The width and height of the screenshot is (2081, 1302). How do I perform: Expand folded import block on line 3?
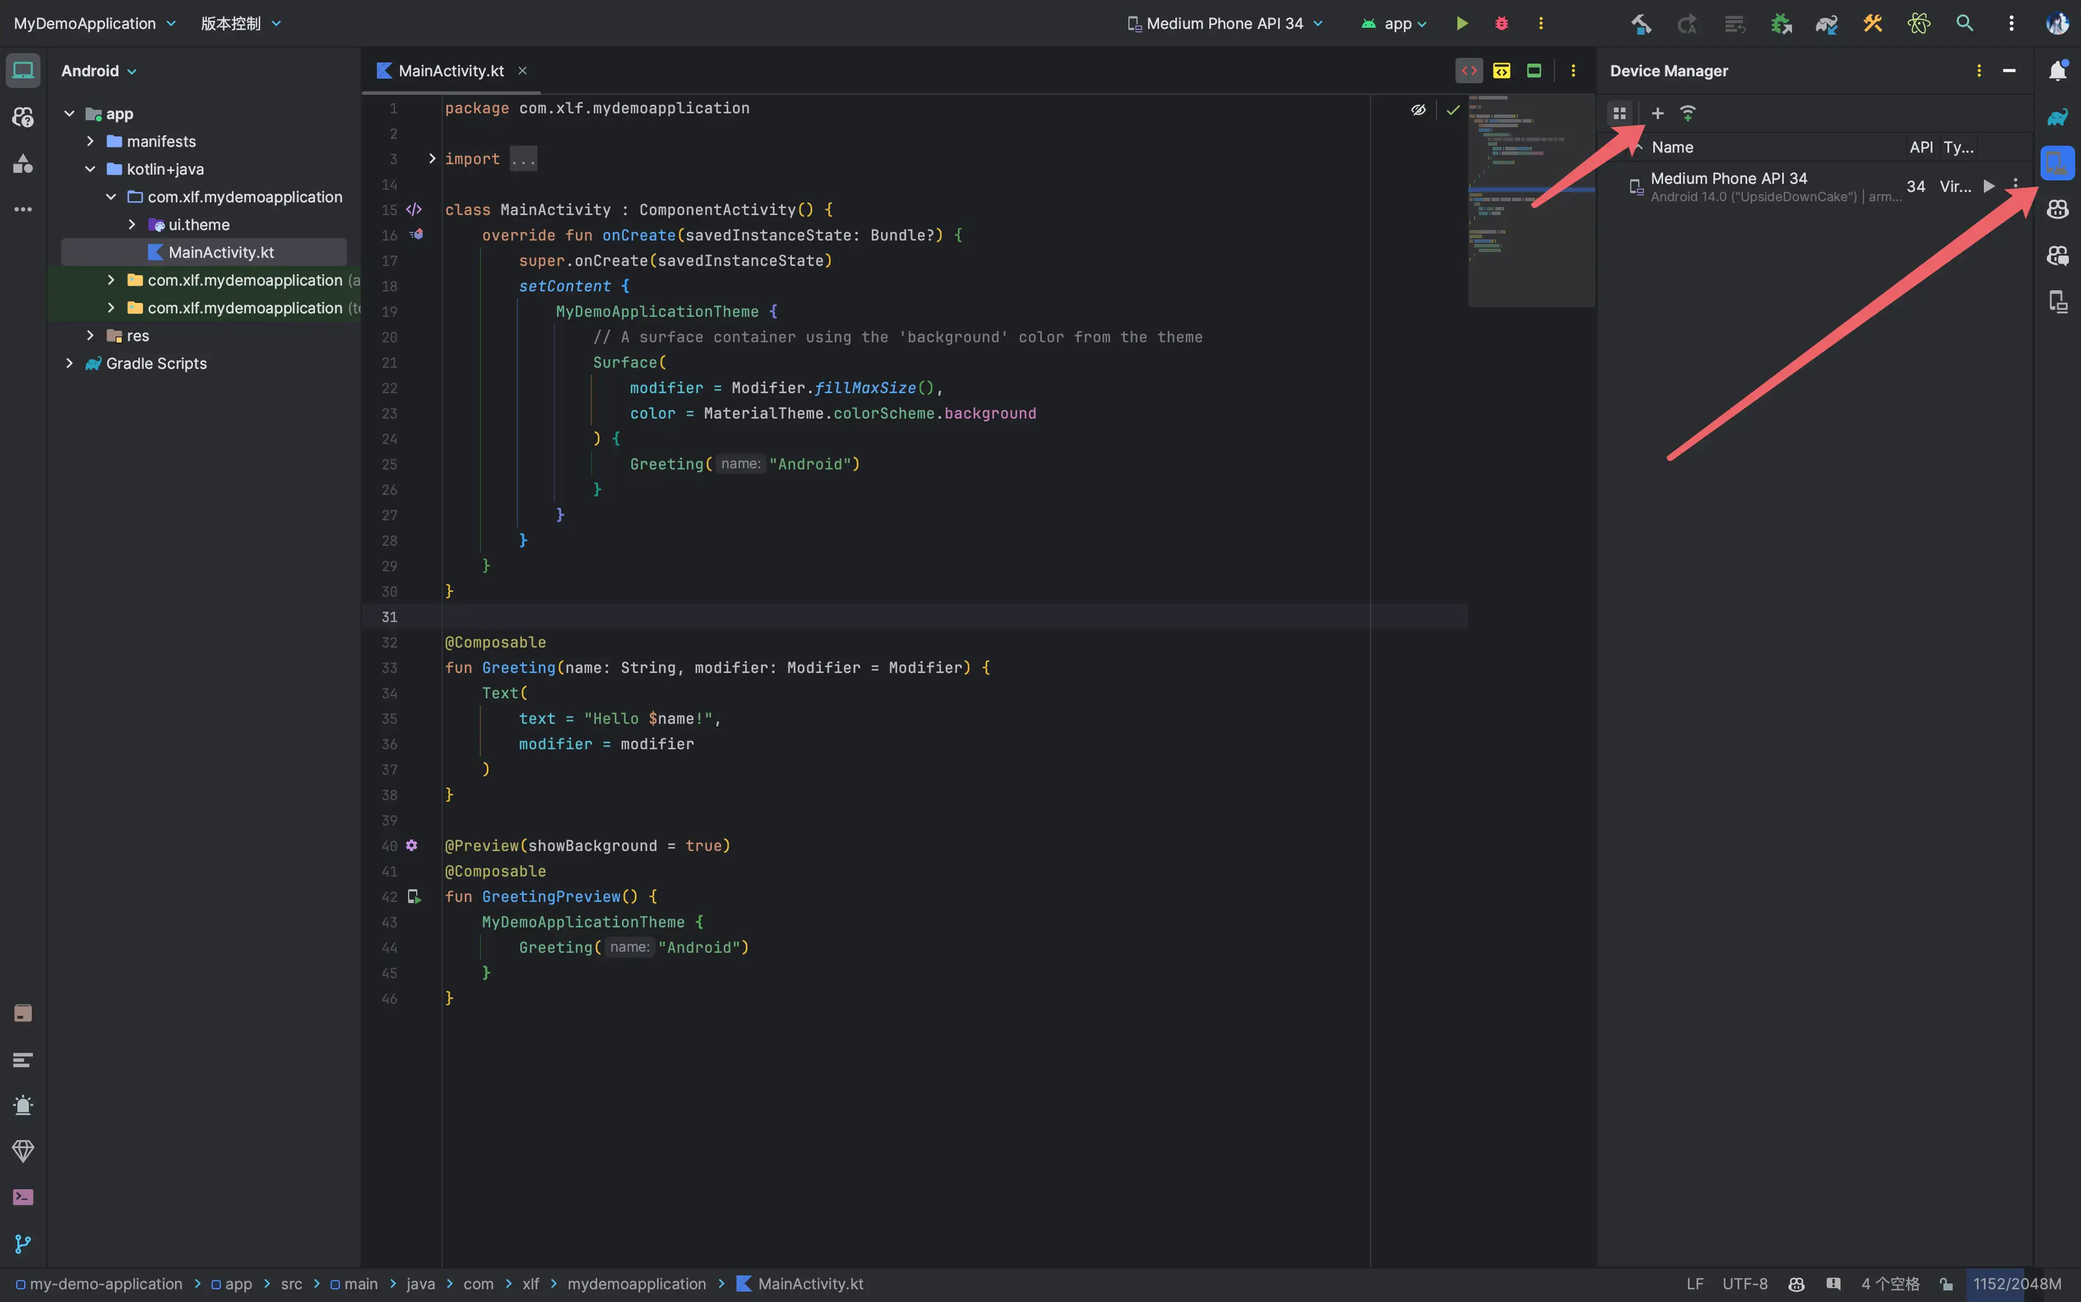coord(432,158)
